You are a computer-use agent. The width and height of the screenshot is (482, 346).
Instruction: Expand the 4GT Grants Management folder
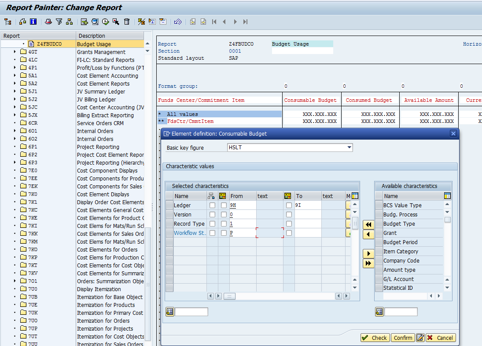15,52
